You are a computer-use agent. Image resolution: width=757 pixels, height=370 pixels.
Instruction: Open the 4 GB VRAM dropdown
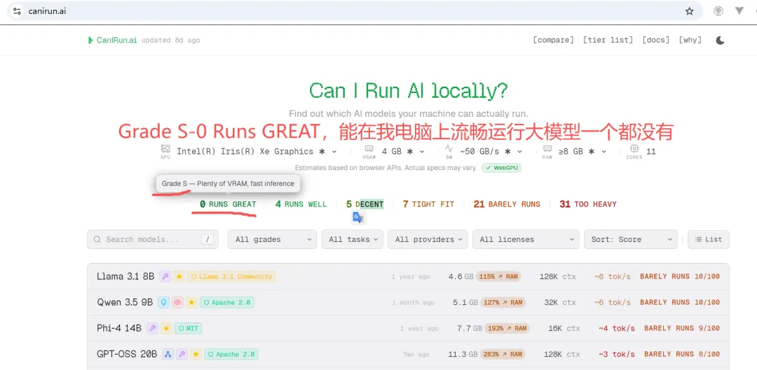point(402,151)
